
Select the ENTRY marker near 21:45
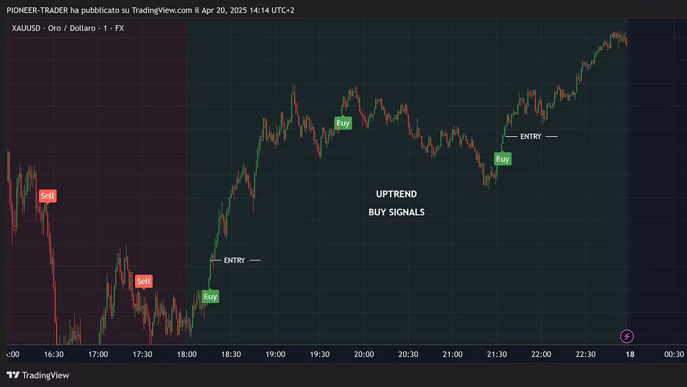tap(531, 137)
